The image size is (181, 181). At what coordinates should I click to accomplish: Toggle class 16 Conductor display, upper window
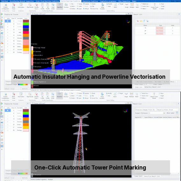coord(8,35)
